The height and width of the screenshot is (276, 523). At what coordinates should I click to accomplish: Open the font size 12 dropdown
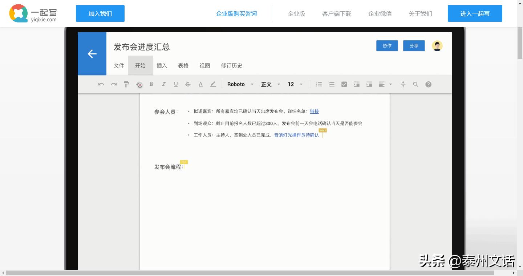tap(295, 84)
